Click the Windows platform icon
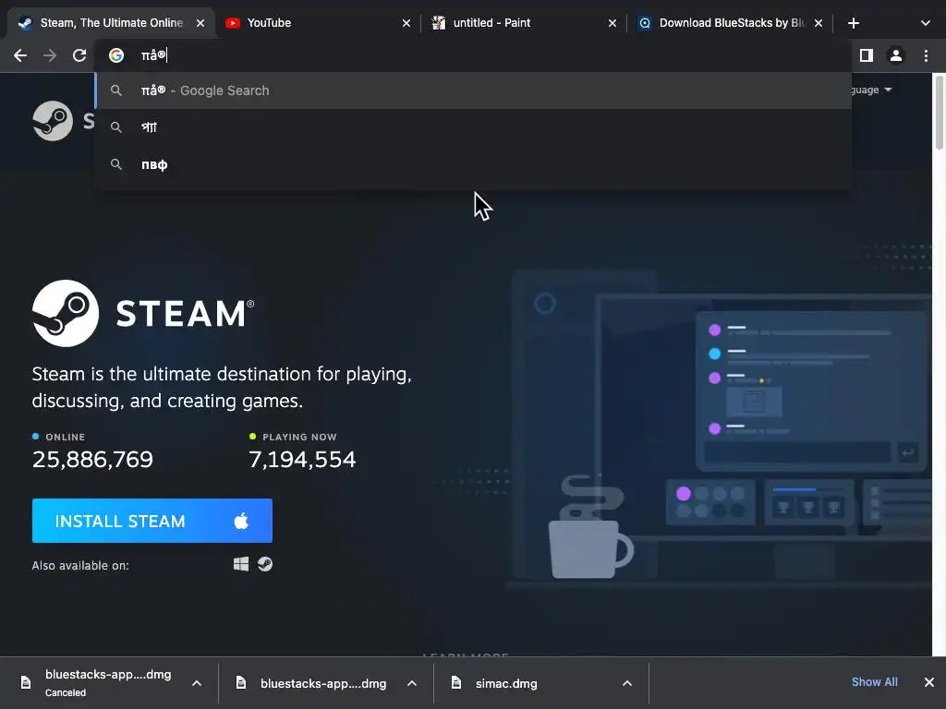This screenshot has height=709, width=946. click(241, 564)
